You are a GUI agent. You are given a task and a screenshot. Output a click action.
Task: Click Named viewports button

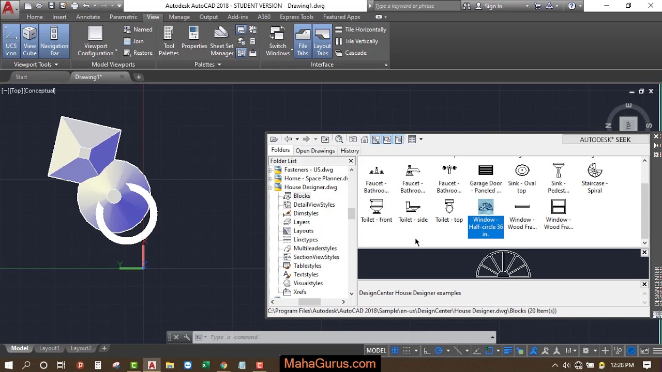138,29
